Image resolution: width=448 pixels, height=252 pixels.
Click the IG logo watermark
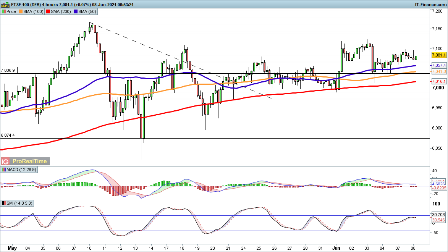click(x=5, y=162)
